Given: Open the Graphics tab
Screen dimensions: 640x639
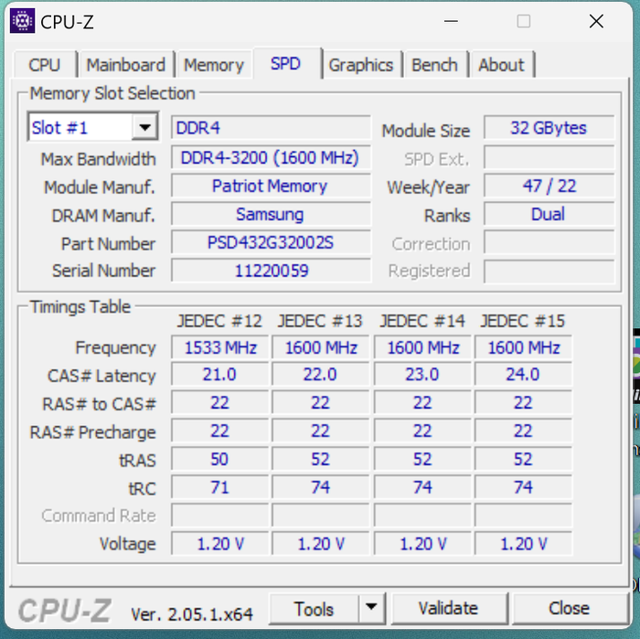Looking at the screenshot, I should click(x=361, y=65).
